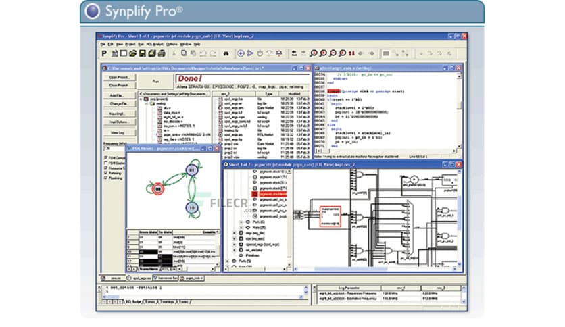Click the fourth red magnifier zoom icon
The width and height of the screenshot is (565, 327).
tap(343, 53)
